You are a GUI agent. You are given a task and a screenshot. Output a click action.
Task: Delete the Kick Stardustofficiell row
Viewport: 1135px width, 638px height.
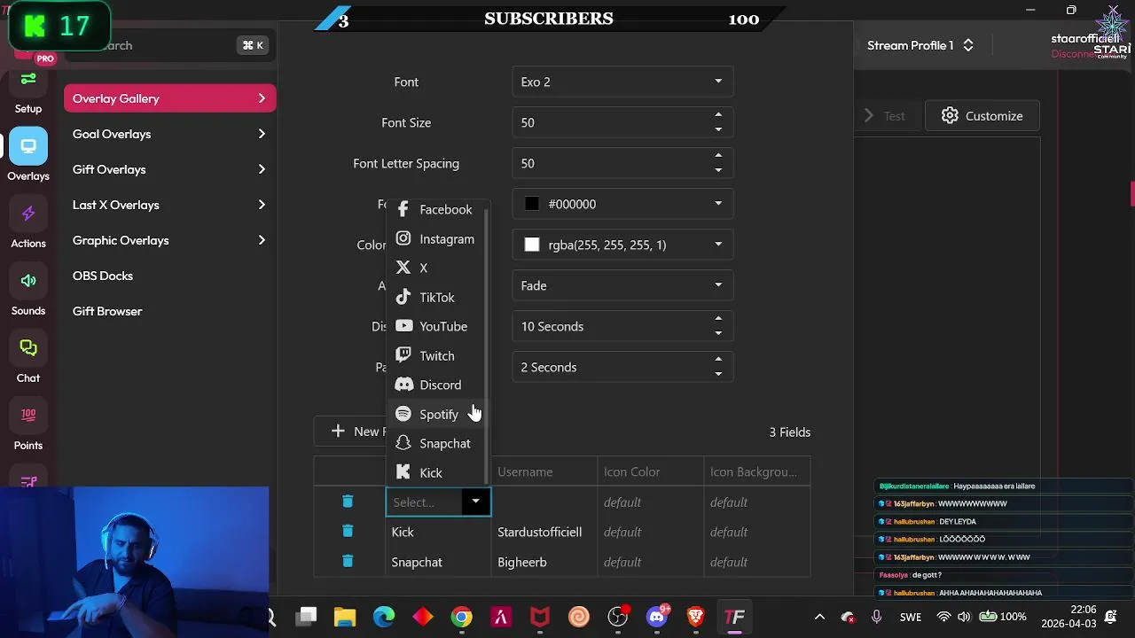click(348, 532)
